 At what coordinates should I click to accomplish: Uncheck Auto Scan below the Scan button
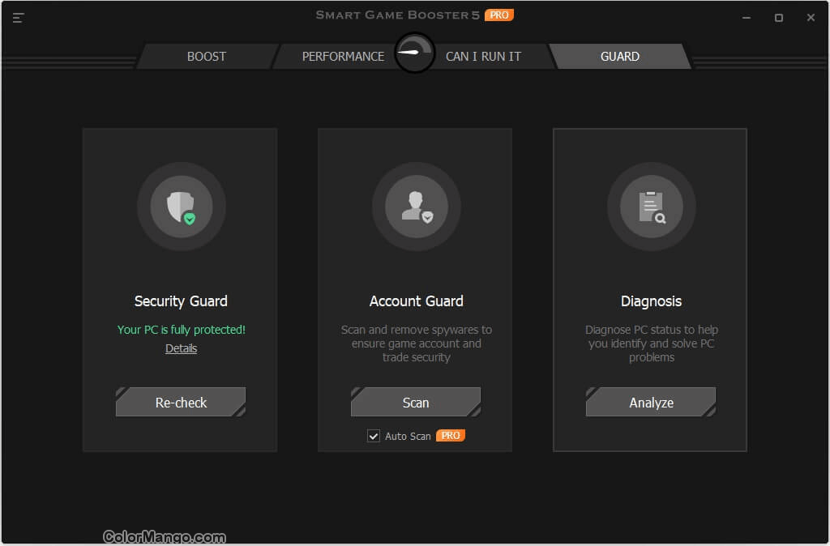(374, 435)
